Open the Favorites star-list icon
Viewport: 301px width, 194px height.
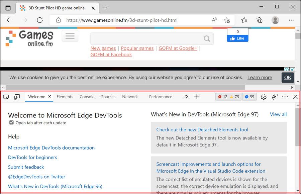click(244, 20)
